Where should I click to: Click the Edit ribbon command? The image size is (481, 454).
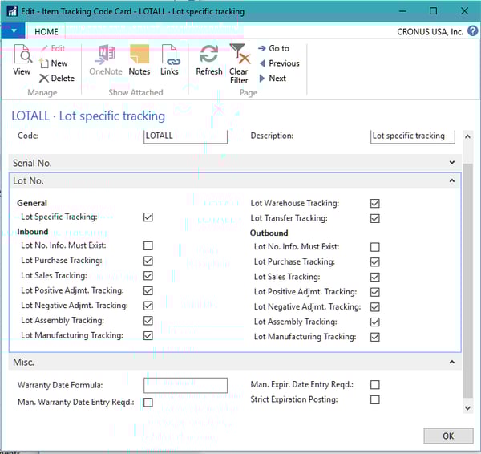point(53,48)
